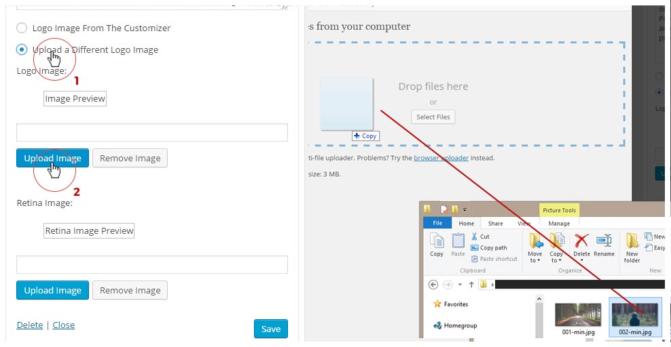This screenshot has width=671, height=347.
Task: Click the Explorer back arrow button
Action: (431, 285)
